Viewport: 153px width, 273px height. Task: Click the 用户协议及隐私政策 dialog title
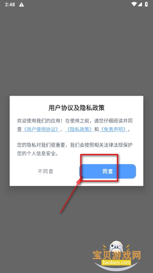click(x=76, y=108)
